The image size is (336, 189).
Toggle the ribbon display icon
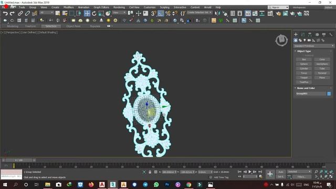(x=248, y=14)
